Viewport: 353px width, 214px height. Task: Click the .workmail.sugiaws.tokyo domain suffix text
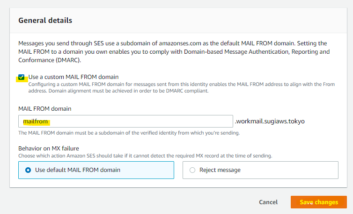tap(270, 121)
